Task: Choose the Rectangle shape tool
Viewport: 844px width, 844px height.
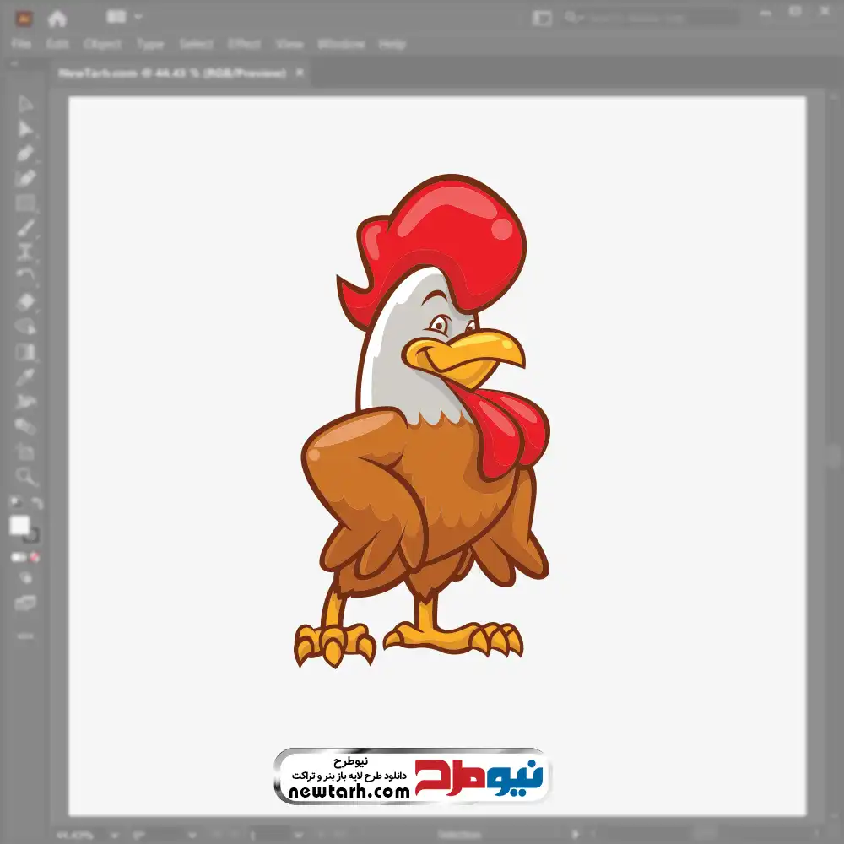Action: (25, 203)
